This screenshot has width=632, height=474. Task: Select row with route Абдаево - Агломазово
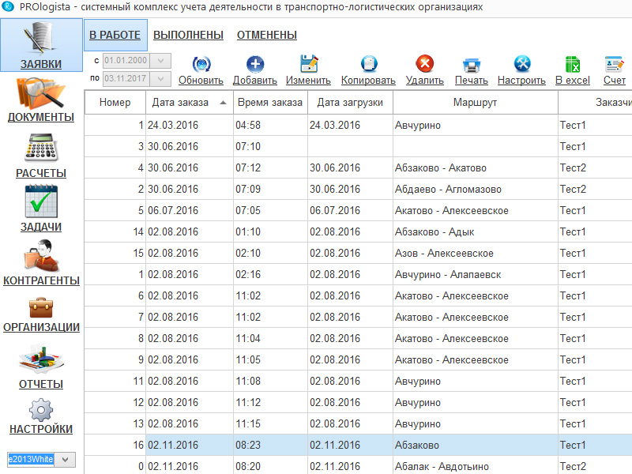coord(358,189)
